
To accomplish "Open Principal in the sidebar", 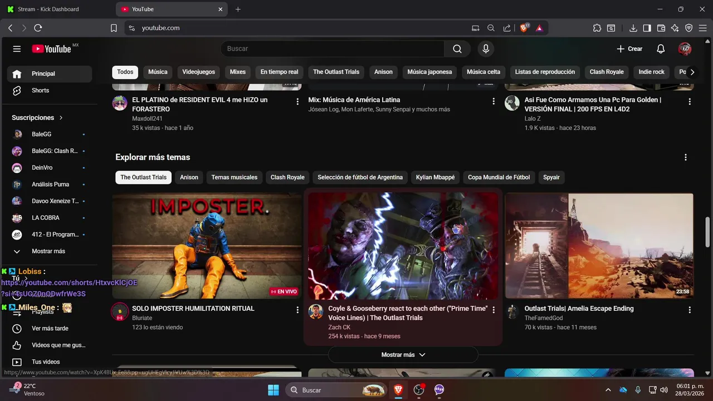I will click(x=50, y=74).
